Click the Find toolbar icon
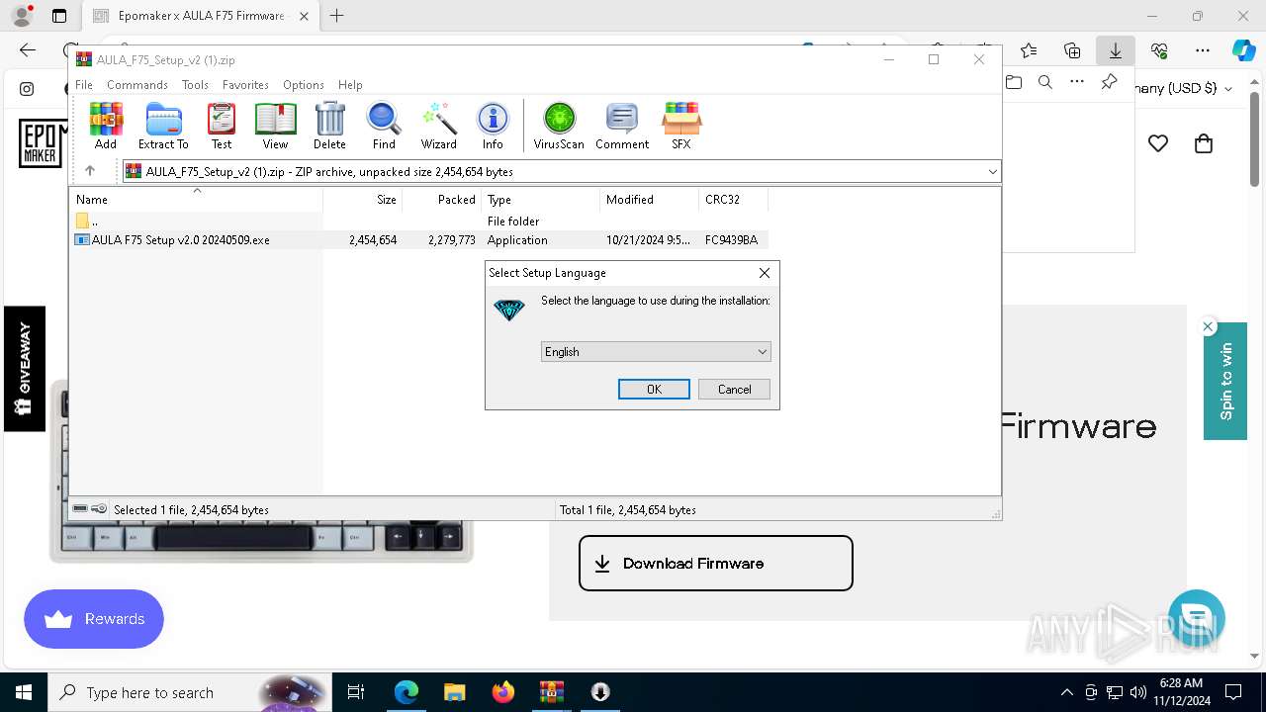The width and height of the screenshot is (1266, 712). coord(384,126)
